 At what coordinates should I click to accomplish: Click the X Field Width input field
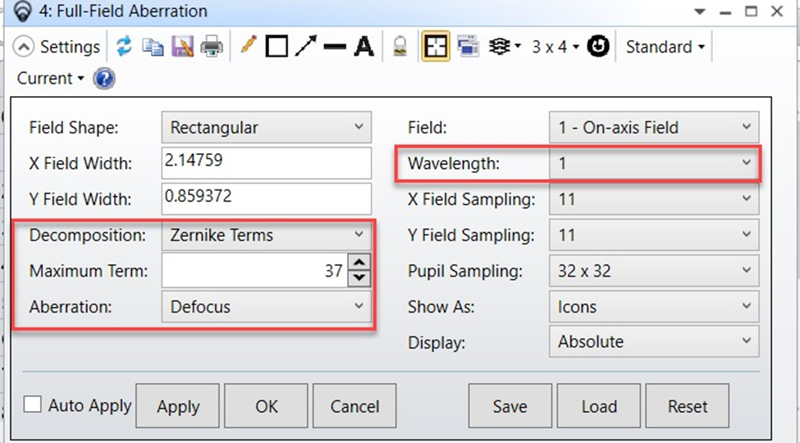[267, 163]
